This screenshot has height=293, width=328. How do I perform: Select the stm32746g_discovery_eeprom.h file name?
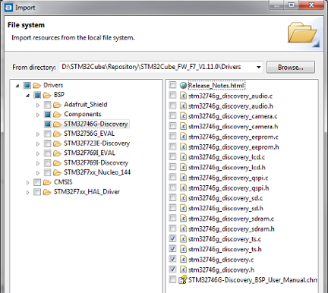[234, 146]
